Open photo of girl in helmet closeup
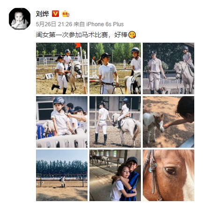Screen dimensions: 220x203 click(62, 122)
